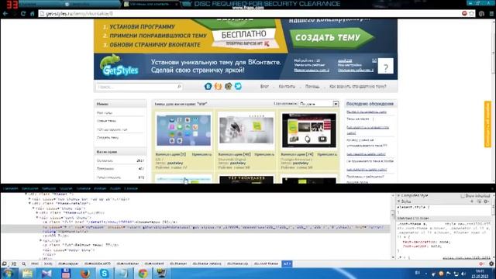Toggle element state icon in Styles header
496x279 pixels.
(x=479, y=201)
